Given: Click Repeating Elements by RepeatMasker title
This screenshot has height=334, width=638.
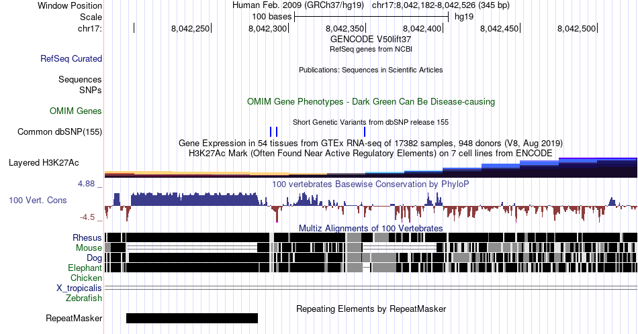Looking at the screenshot, I should [371, 309].
